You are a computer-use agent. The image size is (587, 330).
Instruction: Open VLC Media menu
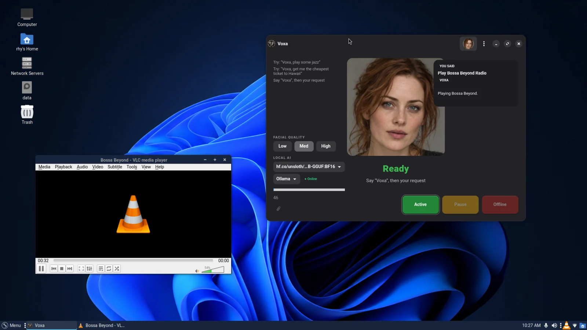tap(44, 167)
